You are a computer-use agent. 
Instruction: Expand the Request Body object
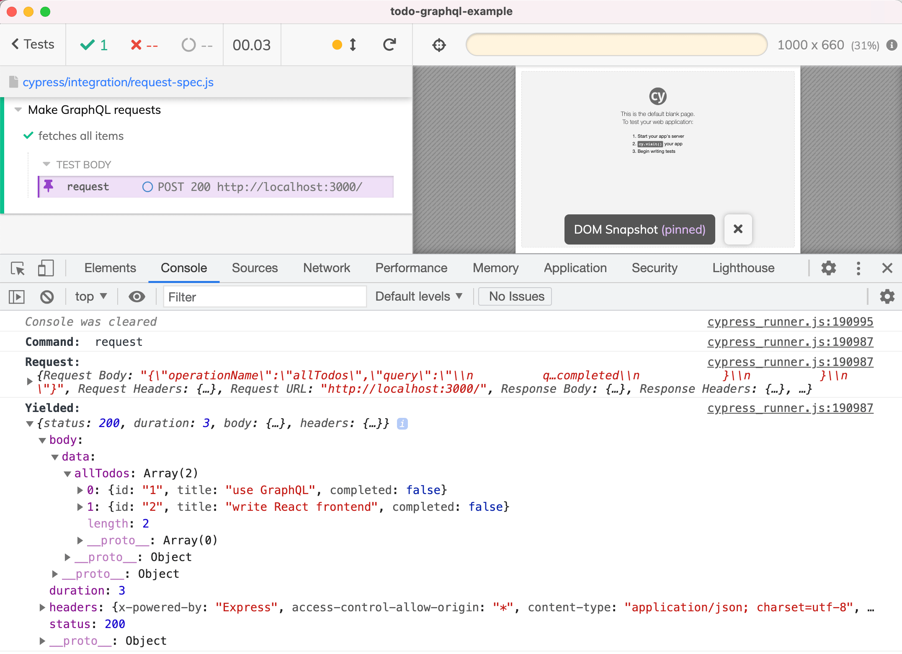[x=29, y=381]
